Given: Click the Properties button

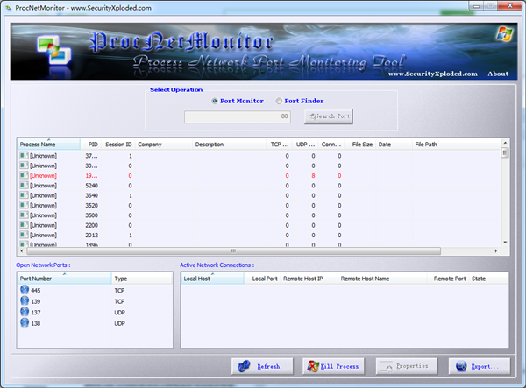Looking at the screenshot, I should [407, 366].
